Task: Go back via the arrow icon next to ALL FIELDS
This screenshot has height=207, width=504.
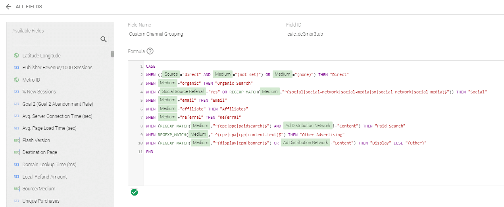Action: [x=8, y=7]
